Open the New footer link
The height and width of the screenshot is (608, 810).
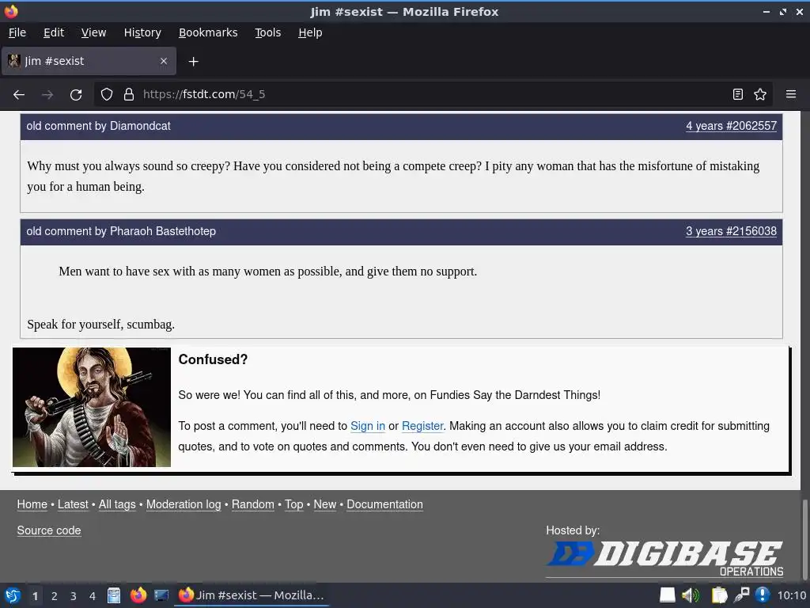(x=325, y=504)
